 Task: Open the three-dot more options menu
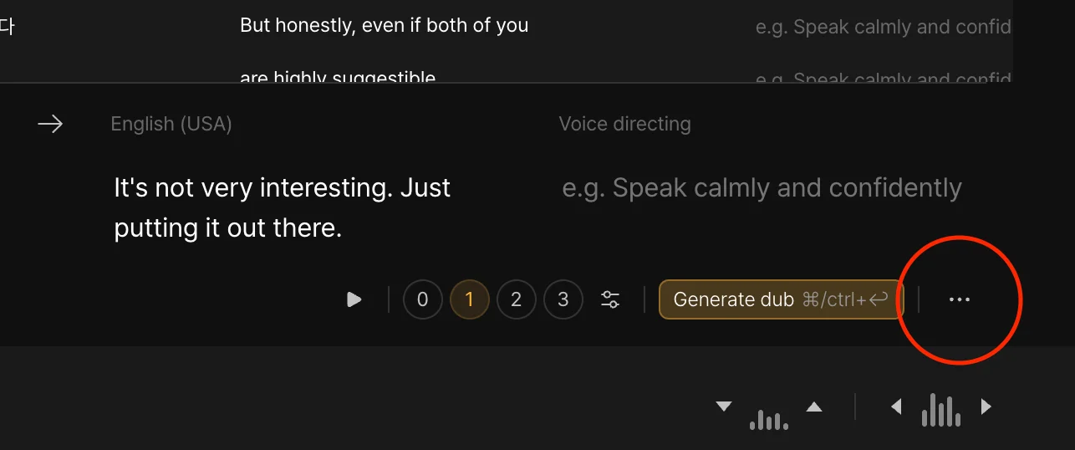click(x=959, y=299)
